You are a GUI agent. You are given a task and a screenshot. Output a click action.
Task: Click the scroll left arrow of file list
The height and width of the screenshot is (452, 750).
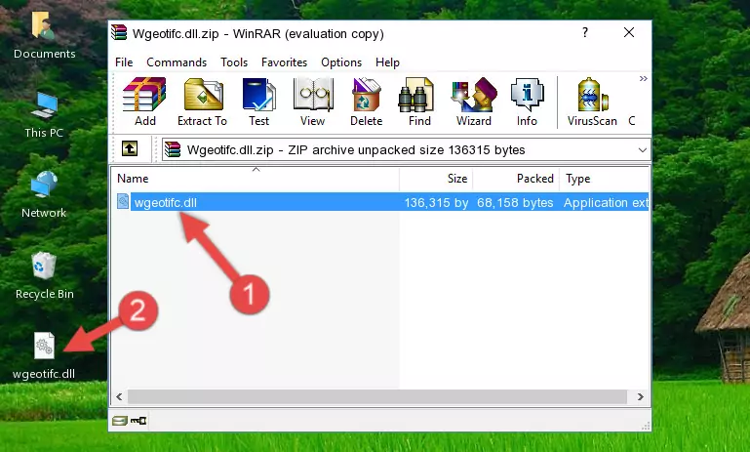tap(119, 397)
